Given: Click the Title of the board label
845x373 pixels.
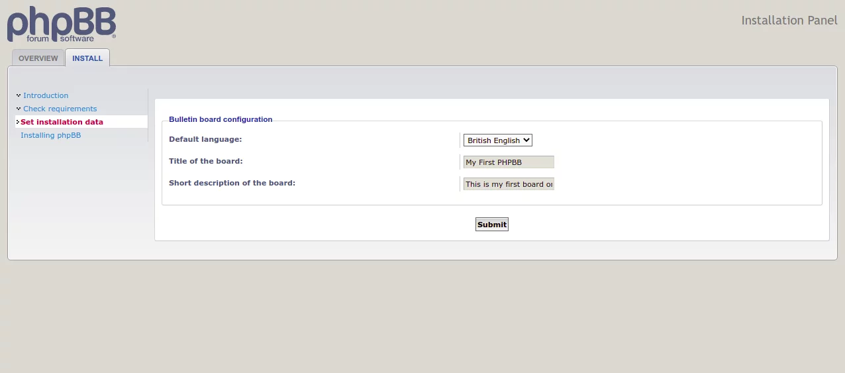Looking at the screenshot, I should pos(206,161).
